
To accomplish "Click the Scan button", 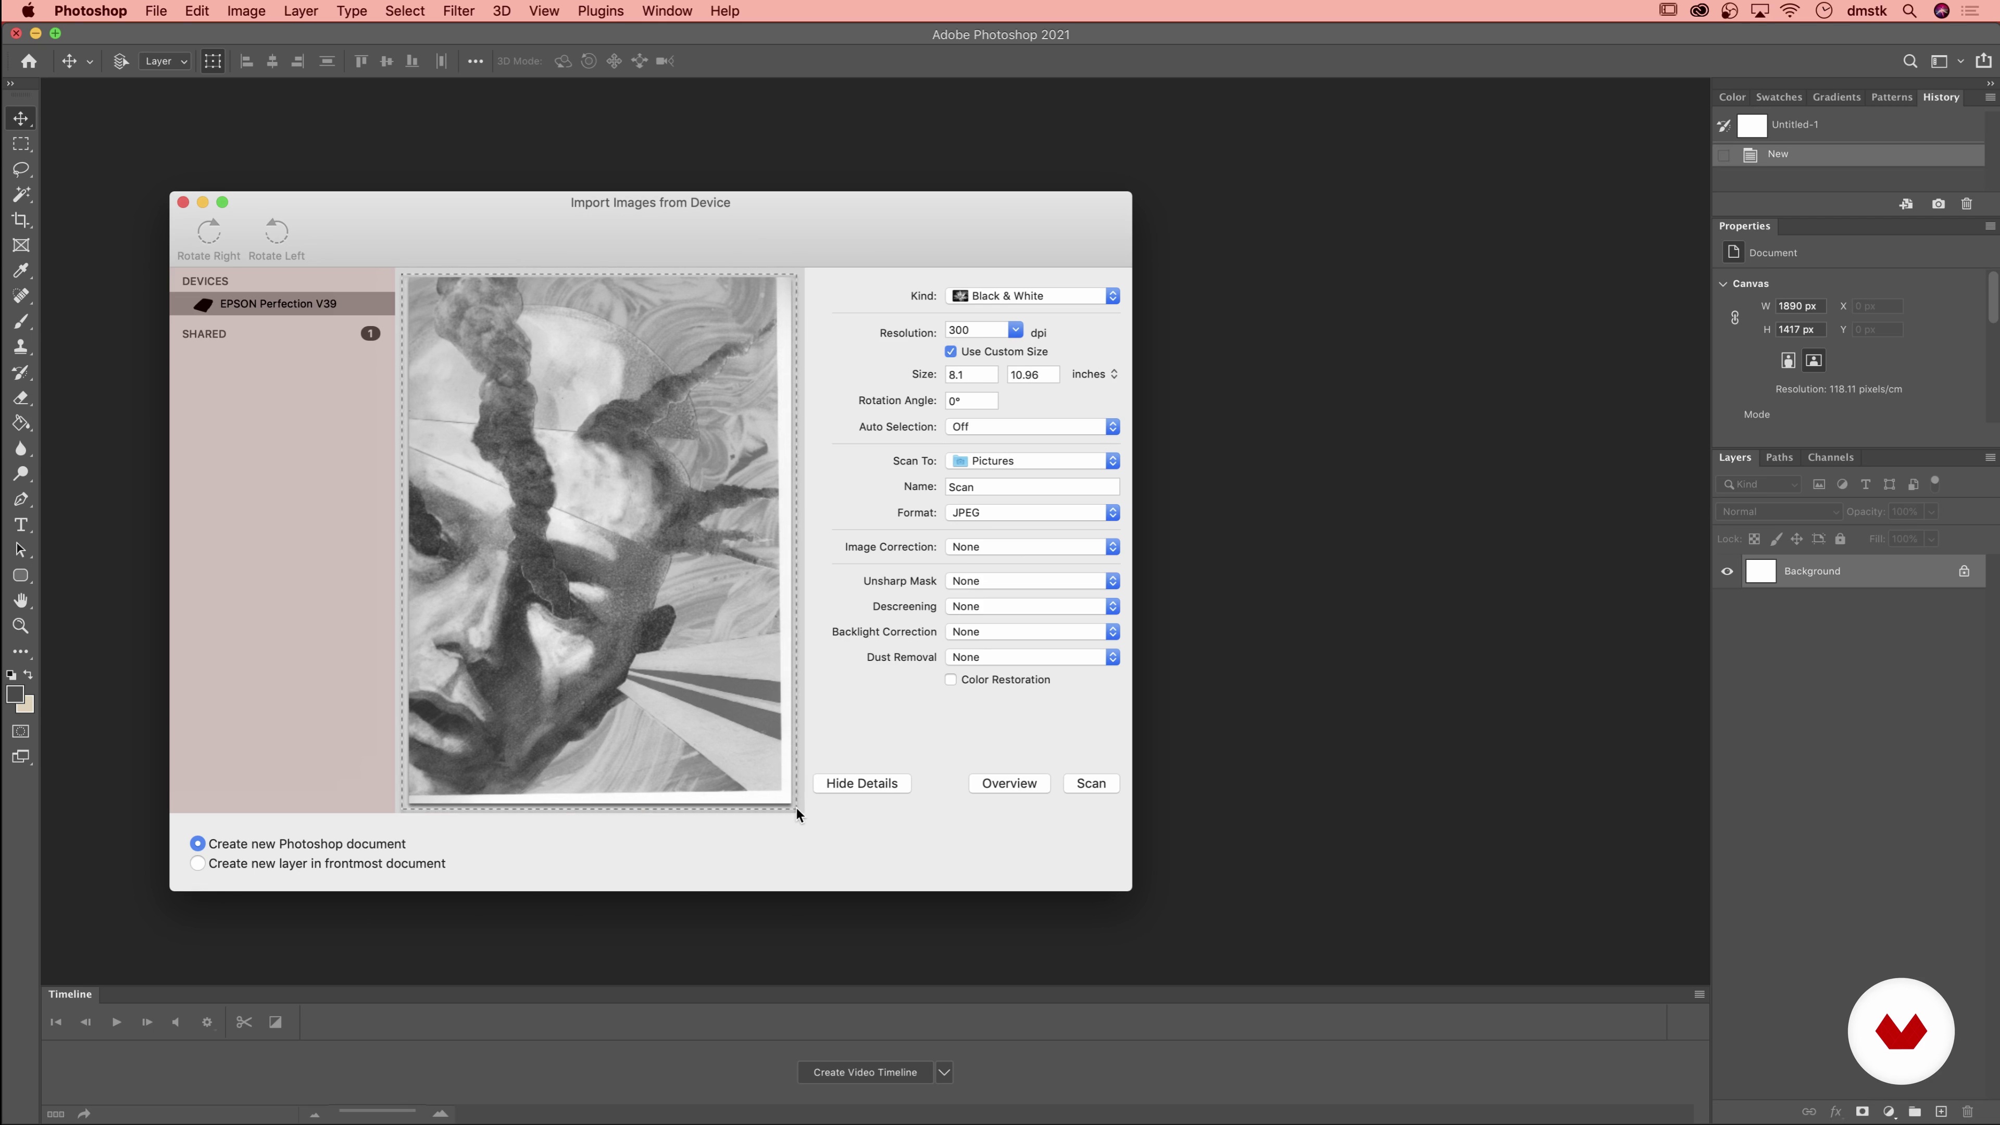I will [1091, 783].
